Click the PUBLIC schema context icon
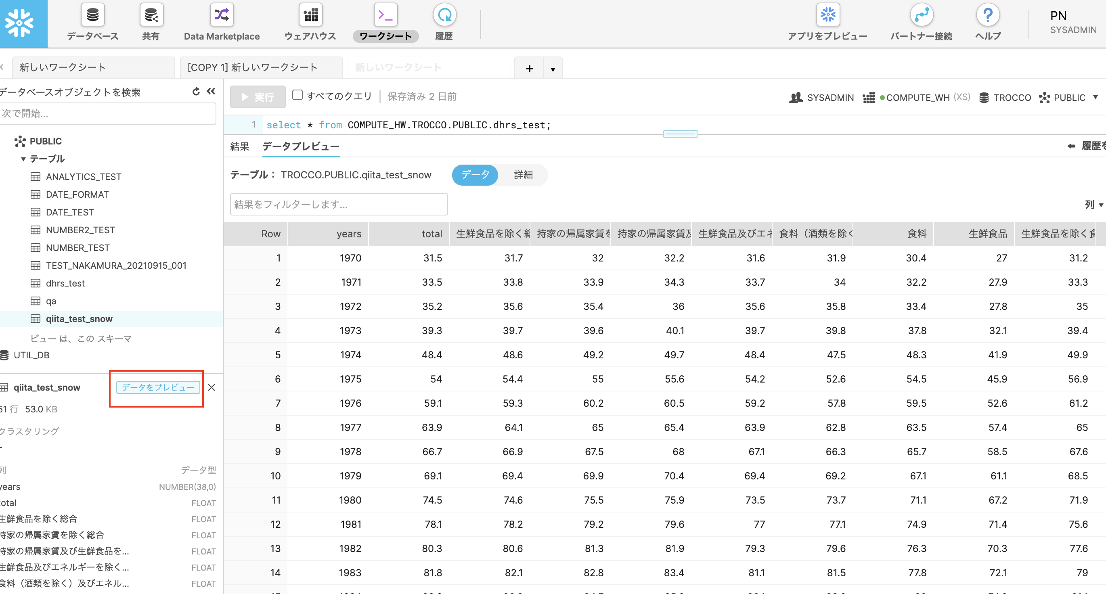Image resolution: width=1106 pixels, height=594 pixels. tap(1044, 98)
